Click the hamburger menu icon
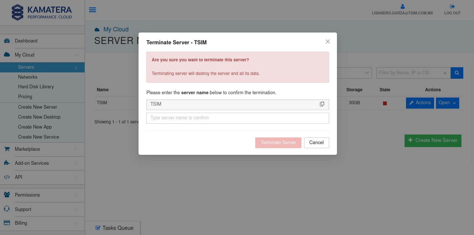 pos(93,10)
